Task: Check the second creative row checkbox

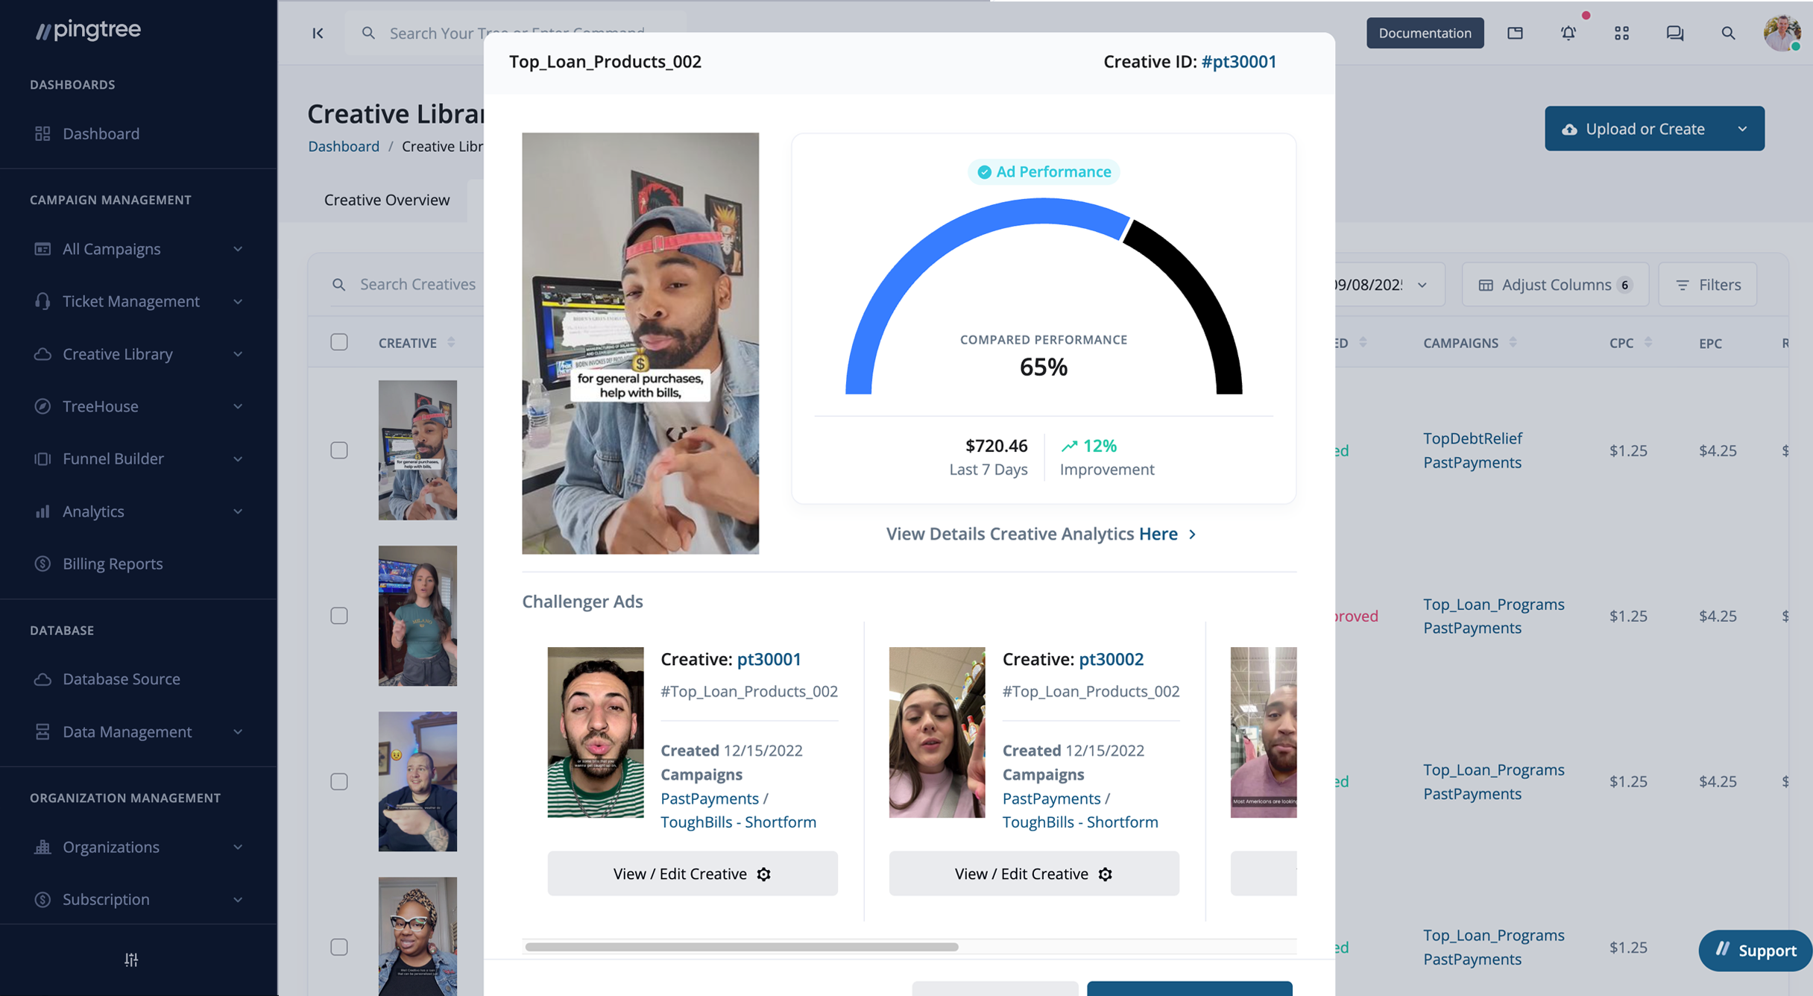Action: click(x=339, y=616)
